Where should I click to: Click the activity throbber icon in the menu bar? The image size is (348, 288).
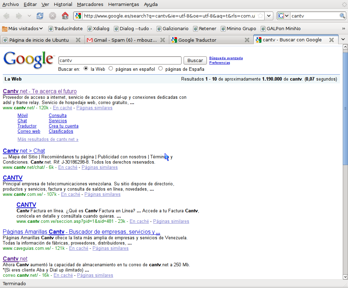tap(344, 4)
